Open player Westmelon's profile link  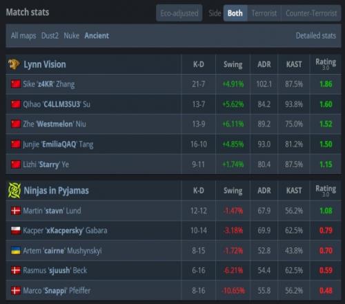coord(55,124)
